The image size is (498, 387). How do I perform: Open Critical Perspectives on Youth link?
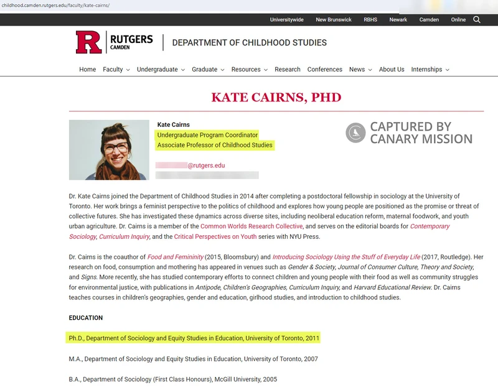[215, 236]
